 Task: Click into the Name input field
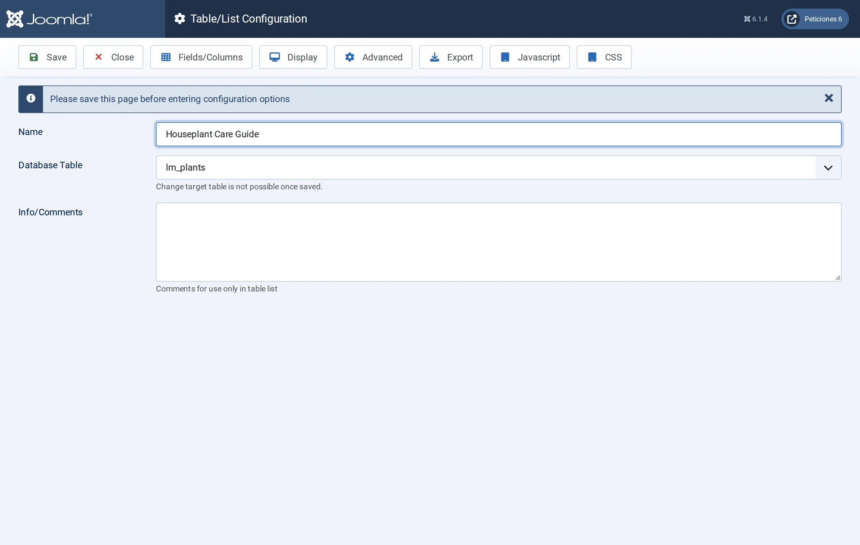(498, 134)
